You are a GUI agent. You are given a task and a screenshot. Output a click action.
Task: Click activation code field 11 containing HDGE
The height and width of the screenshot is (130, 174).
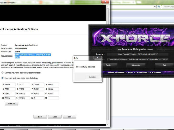coord(39,94)
